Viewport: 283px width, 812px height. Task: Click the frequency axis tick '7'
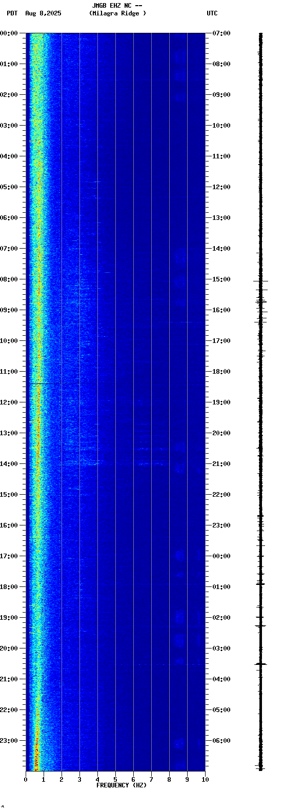[x=151, y=780]
